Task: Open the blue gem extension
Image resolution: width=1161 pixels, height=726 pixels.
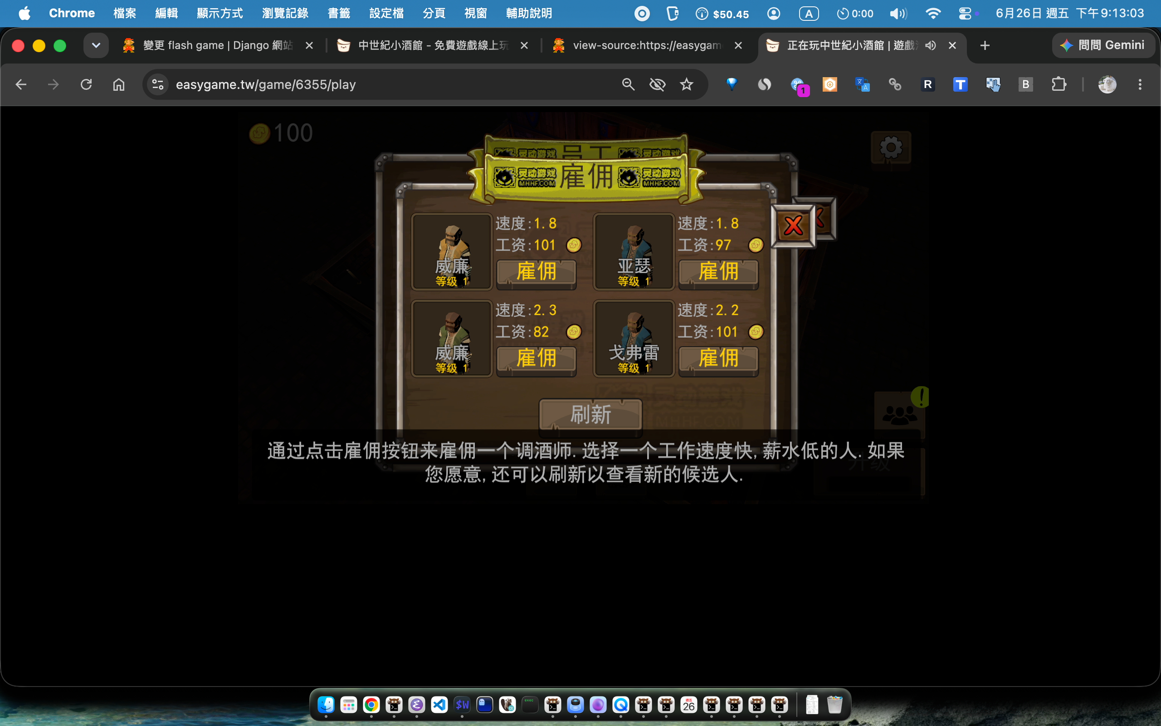Action: coord(732,84)
